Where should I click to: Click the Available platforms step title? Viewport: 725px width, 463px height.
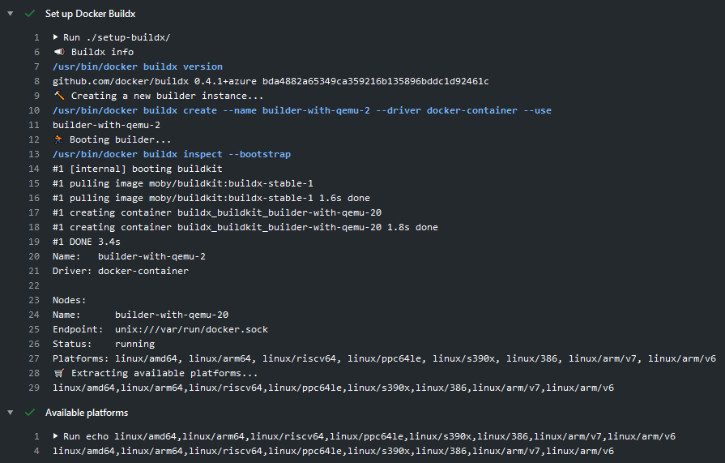click(x=87, y=412)
